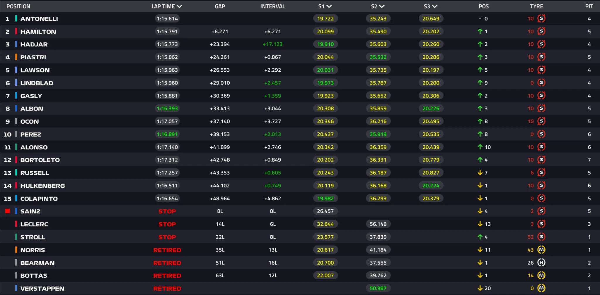The height and width of the screenshot is (295, 600).
Task: Click Hadjar's green interval +17.123
Action: (272, 44)
